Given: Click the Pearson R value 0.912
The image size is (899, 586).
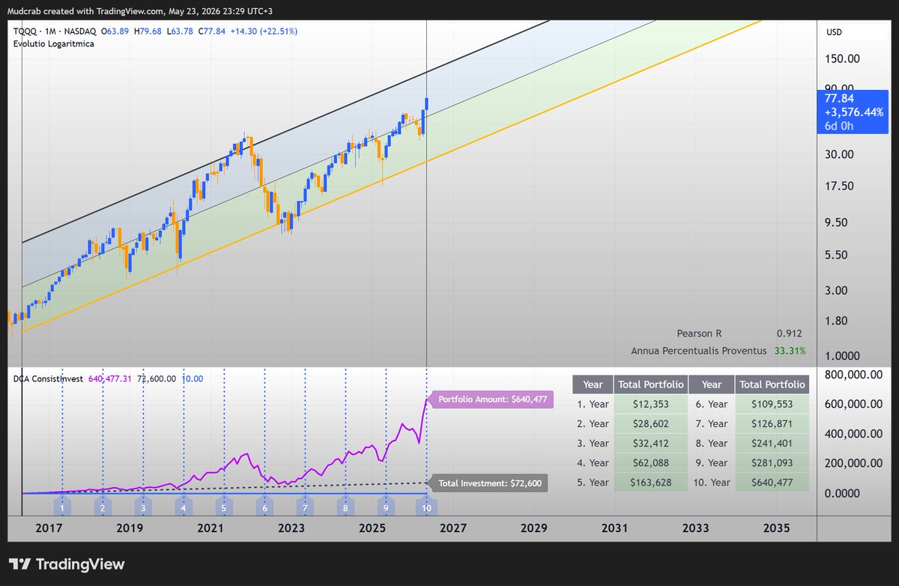Looking at the screenshot, I should click(789, 333).
